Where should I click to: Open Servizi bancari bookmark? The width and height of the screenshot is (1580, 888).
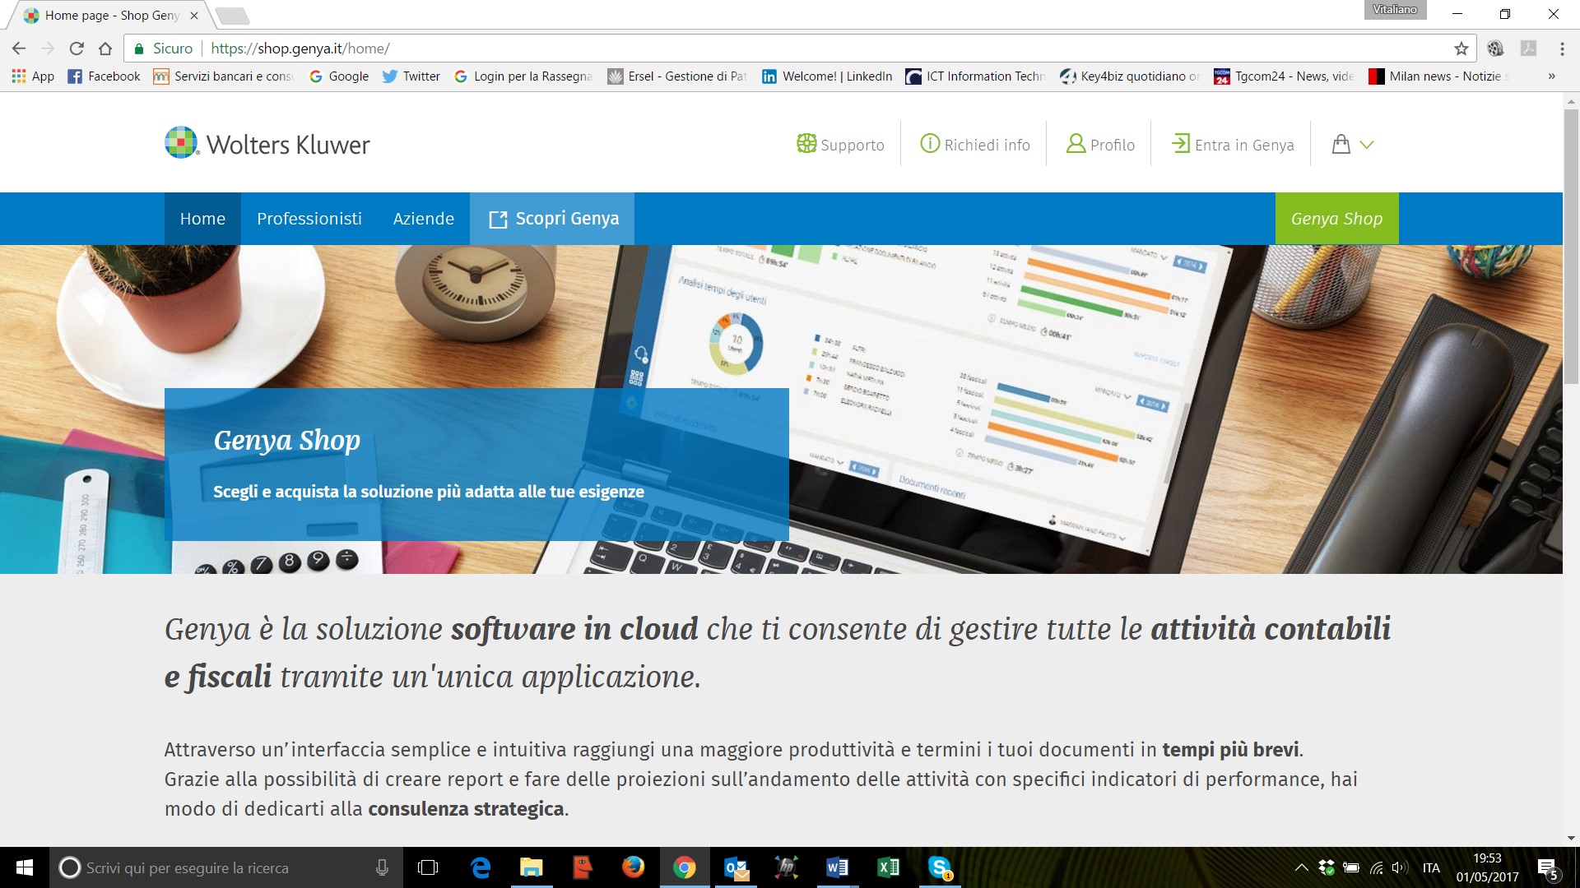tap(224, 76)
